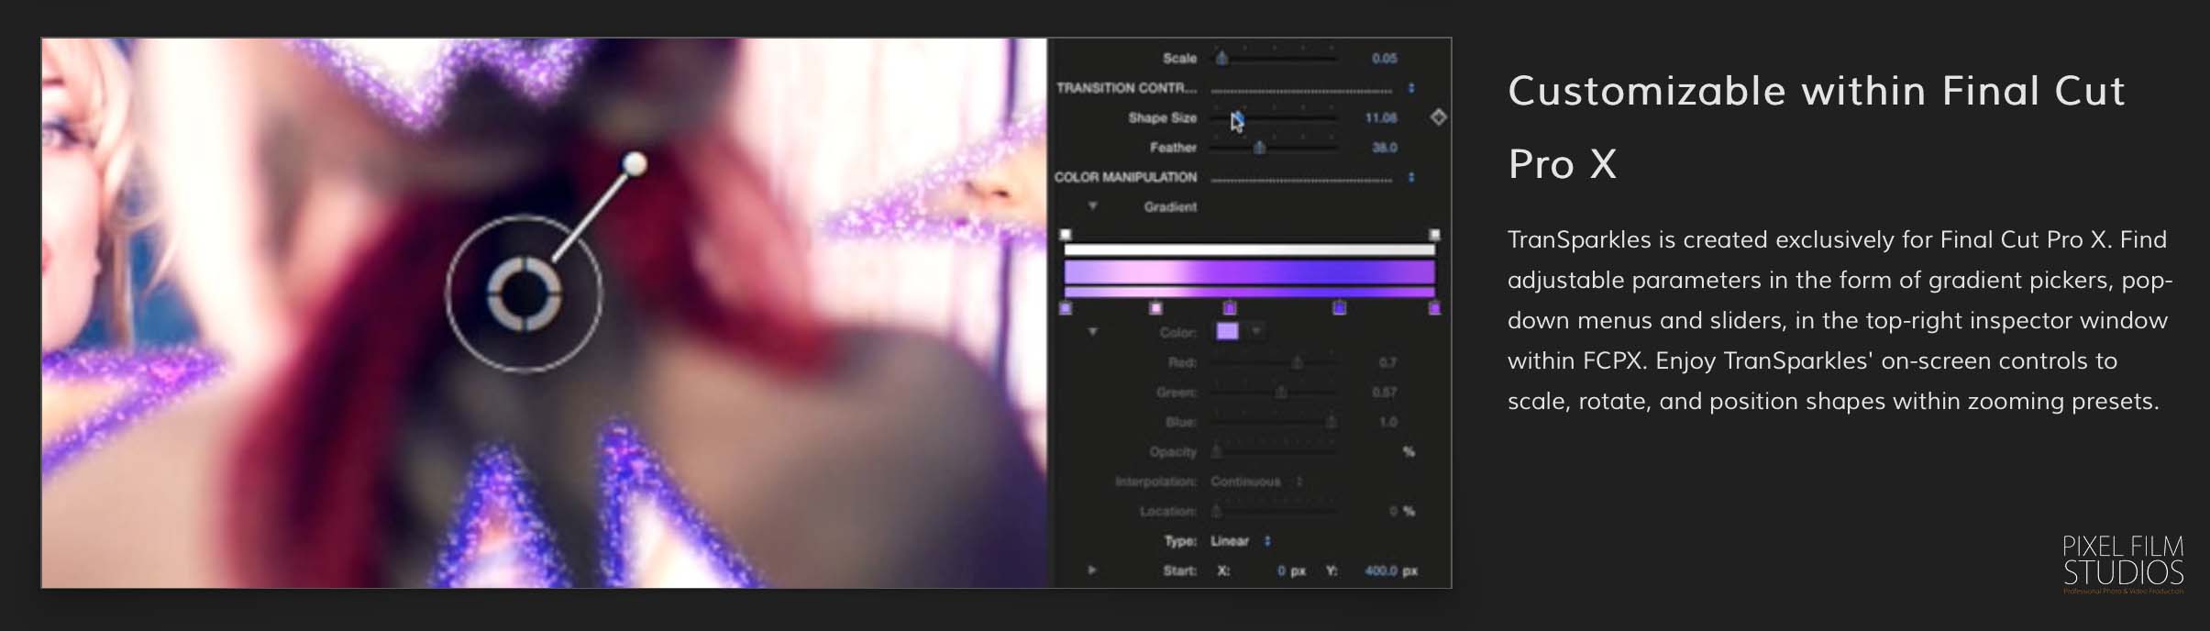The height and width of the screenshot is (631, 2210).
Task: Click the Scale value 0.05
Action: click(x=1384, y=59)
